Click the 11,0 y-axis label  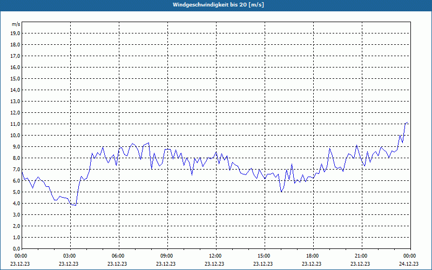(15, 124)
